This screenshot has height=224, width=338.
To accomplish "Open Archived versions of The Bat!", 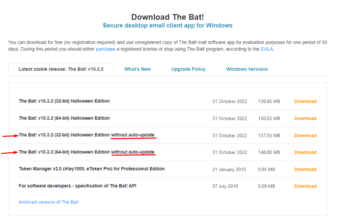I will [49, 202].
